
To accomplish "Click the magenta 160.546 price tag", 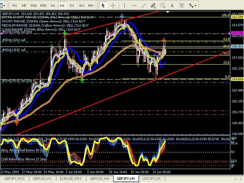I will (x=237, y=33).
